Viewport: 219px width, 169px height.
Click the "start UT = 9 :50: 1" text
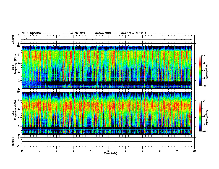(134, 33)
